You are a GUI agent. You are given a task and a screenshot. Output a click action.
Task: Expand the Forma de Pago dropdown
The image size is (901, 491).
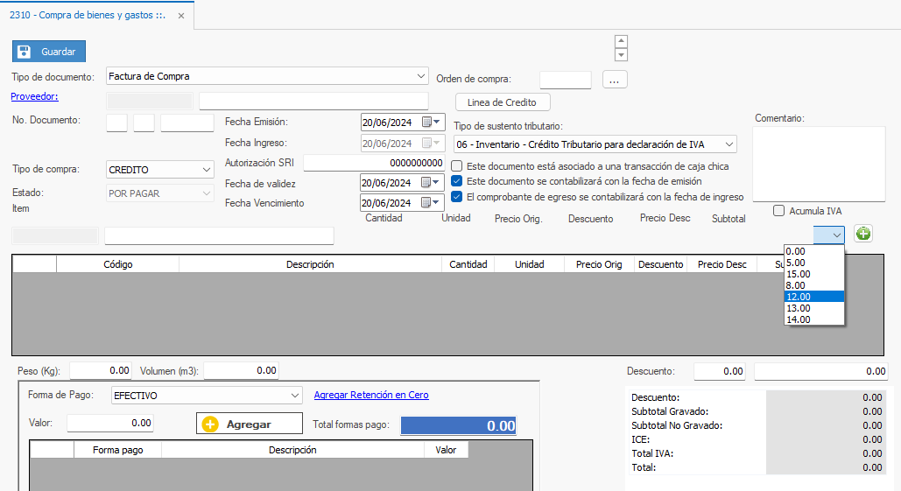click(294, 396)
